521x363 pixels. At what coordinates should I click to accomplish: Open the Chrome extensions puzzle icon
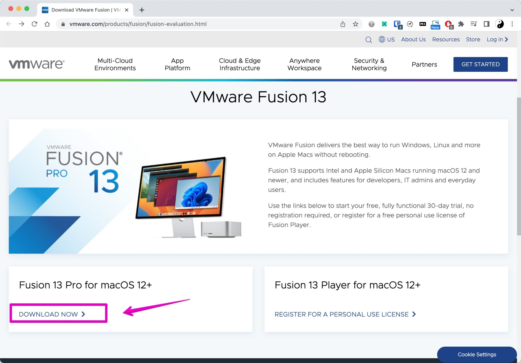461,24
